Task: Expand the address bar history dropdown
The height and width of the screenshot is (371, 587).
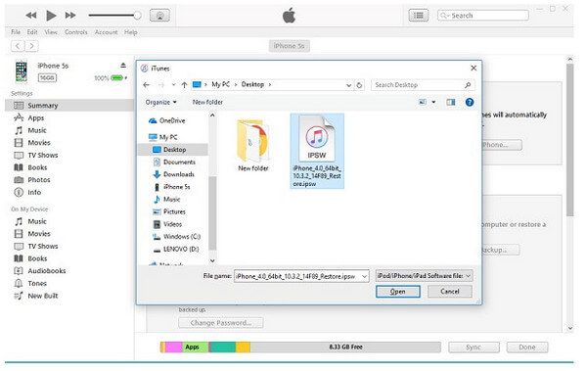Action: coord(349,85)
